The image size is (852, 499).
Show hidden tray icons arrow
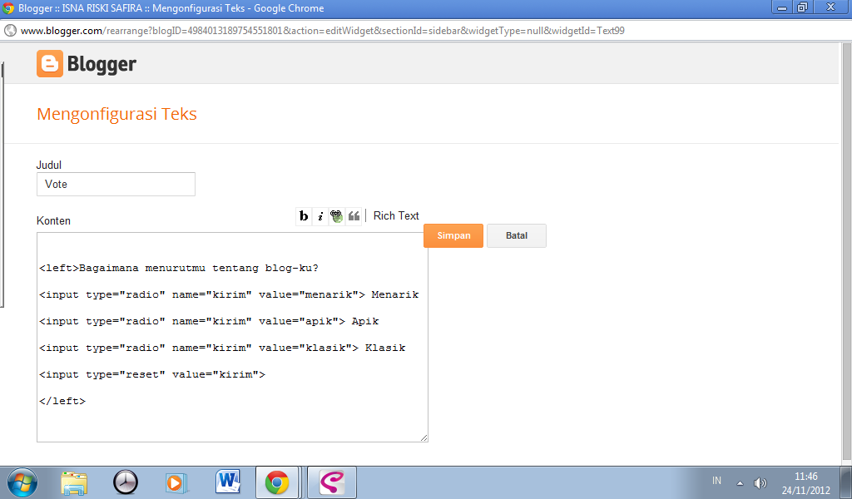pyautogui.click(x=740, y=482)
